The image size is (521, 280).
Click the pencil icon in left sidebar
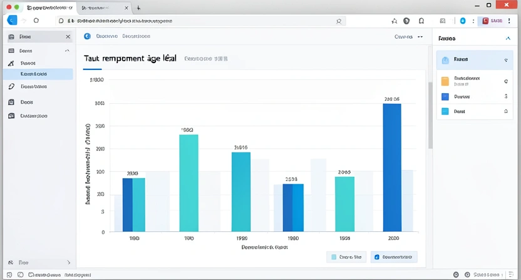pyautogui.click(x=11, y=87)
